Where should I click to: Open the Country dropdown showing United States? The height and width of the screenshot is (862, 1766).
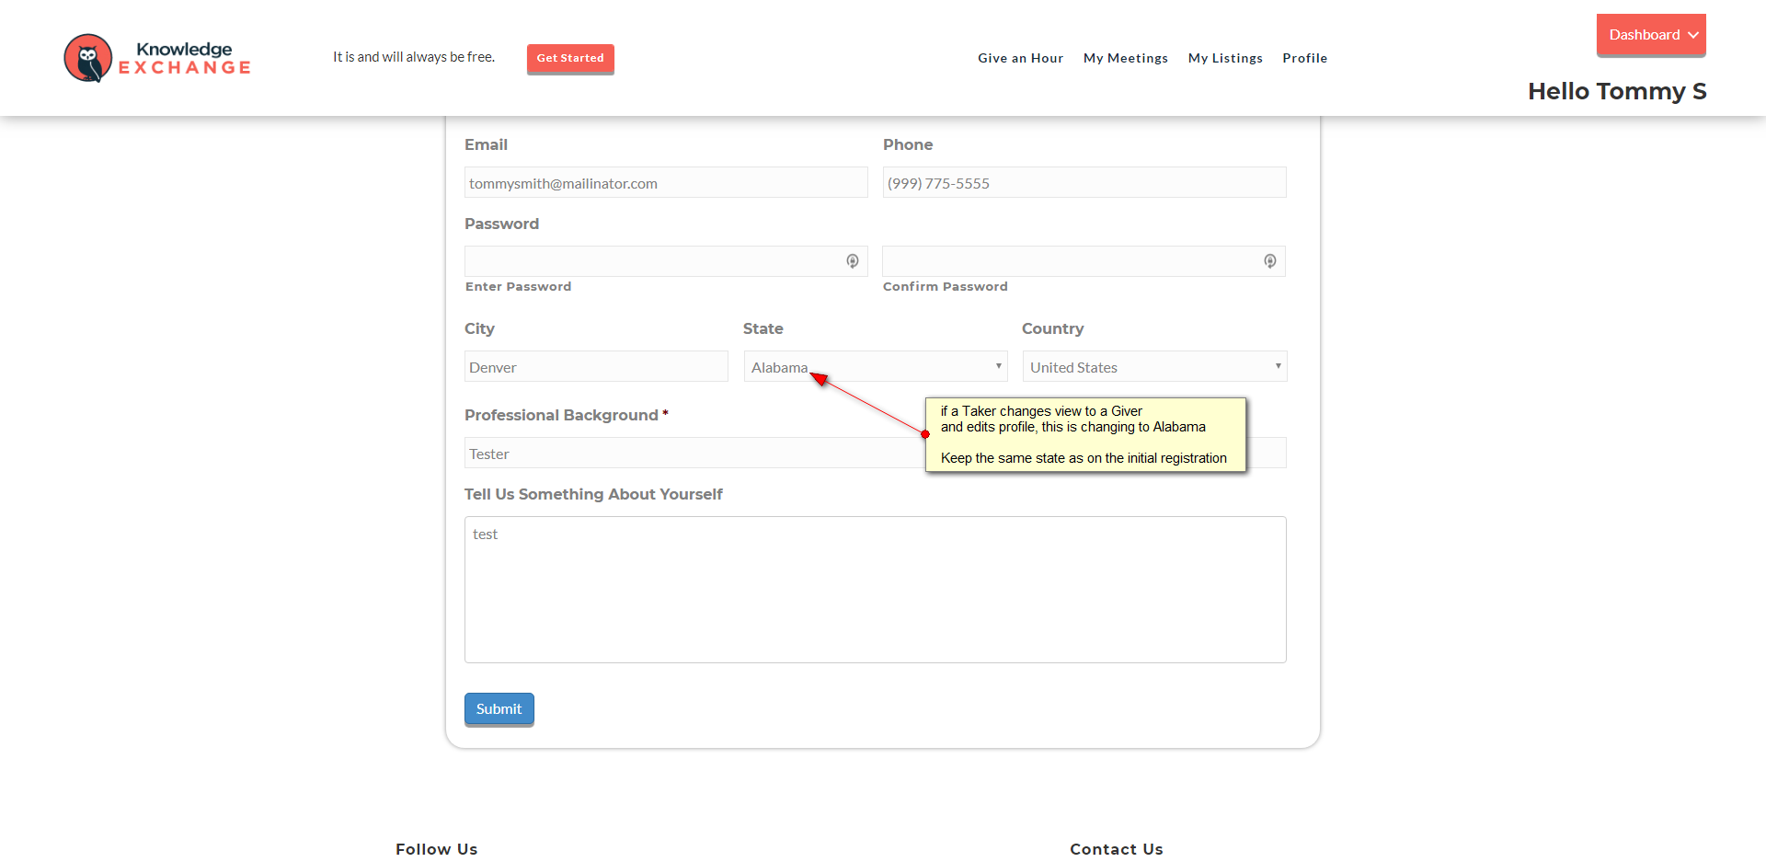point(1153,367)
